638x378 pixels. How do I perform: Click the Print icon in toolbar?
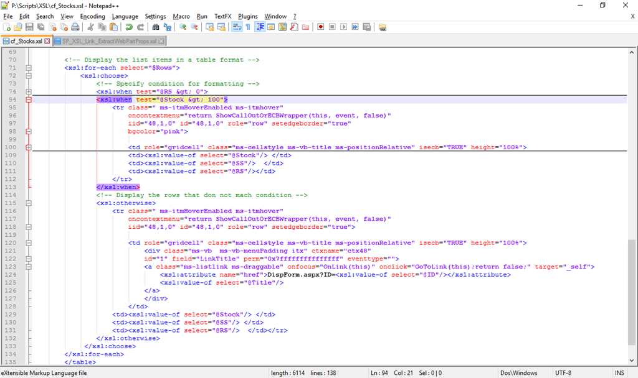click(x=75, y=27)
